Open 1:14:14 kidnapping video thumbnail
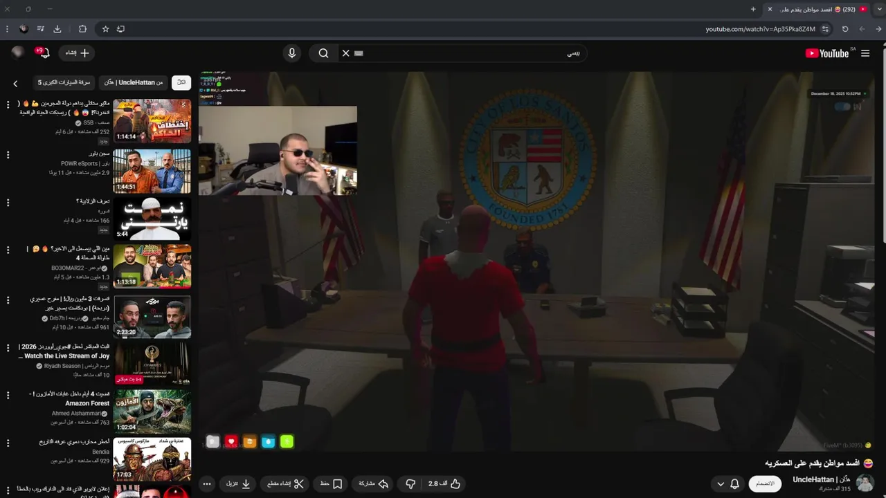 pos(152,121)
